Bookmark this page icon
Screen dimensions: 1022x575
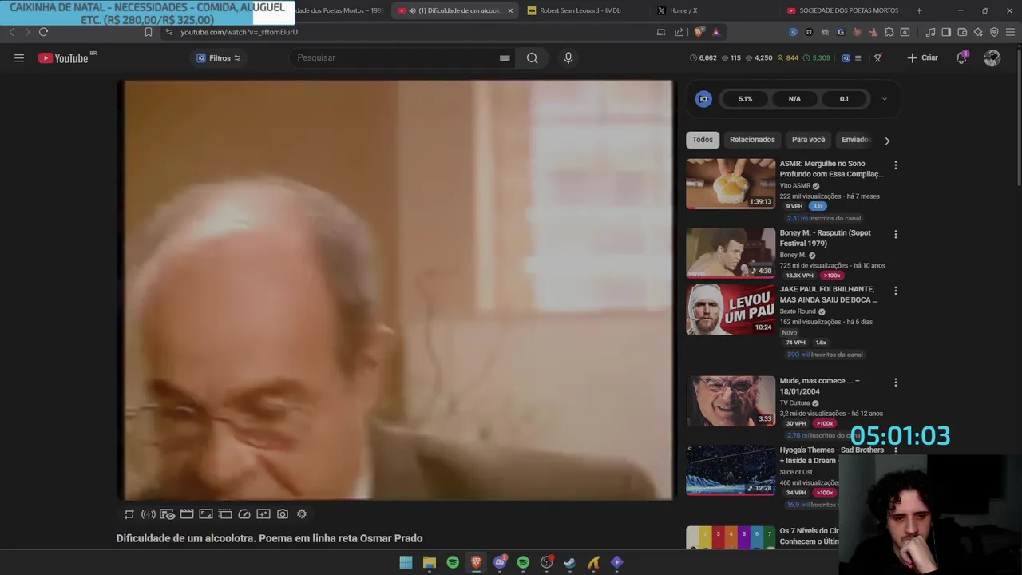point(148,32)
